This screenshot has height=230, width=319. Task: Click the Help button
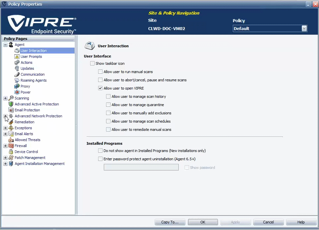coord(301,222)
